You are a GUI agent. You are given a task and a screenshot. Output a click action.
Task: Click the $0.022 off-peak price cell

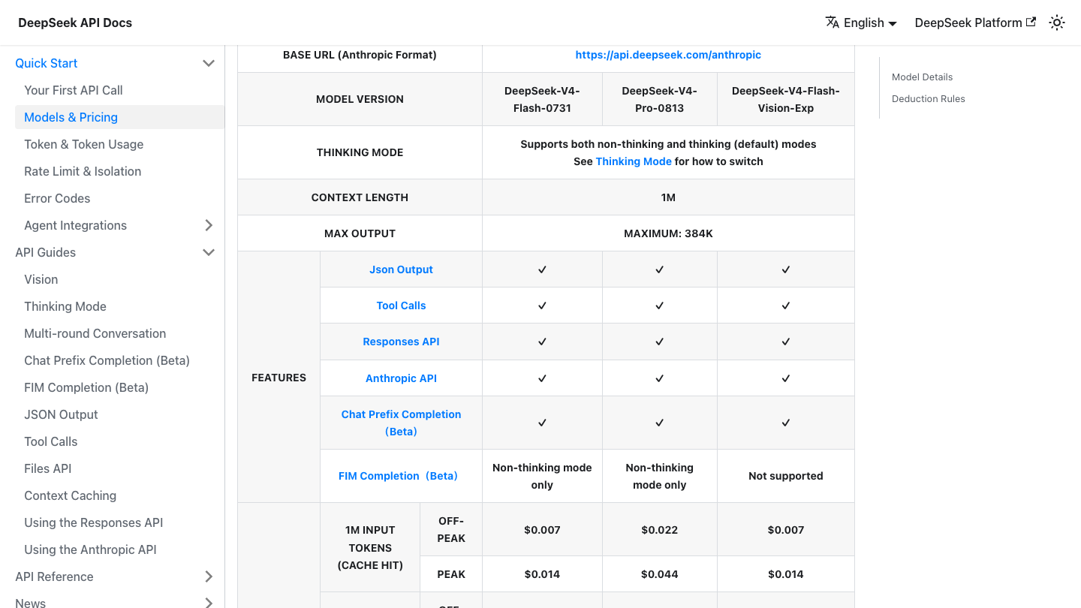click(659, 530)
